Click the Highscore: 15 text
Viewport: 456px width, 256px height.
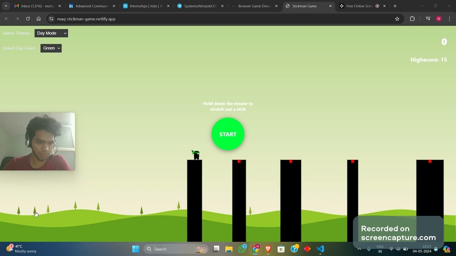point(429,60)
